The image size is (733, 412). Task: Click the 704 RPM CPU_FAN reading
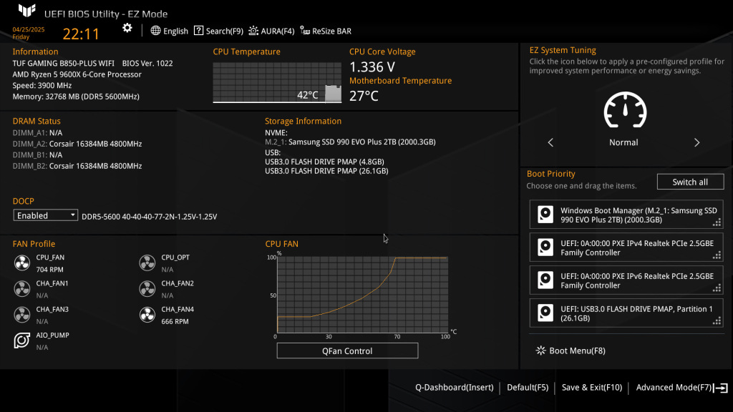(x=49, y=270)
